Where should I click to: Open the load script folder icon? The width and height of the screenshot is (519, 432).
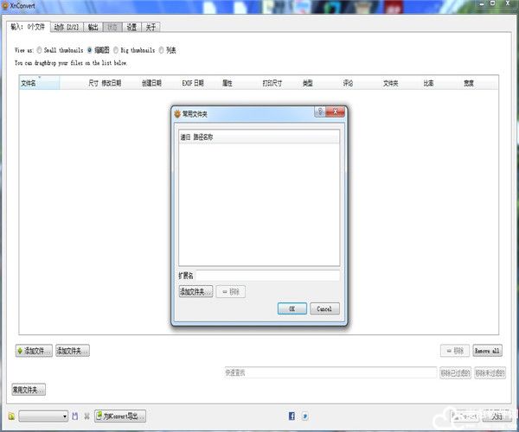pyautogui.click(x=11, y=416)
